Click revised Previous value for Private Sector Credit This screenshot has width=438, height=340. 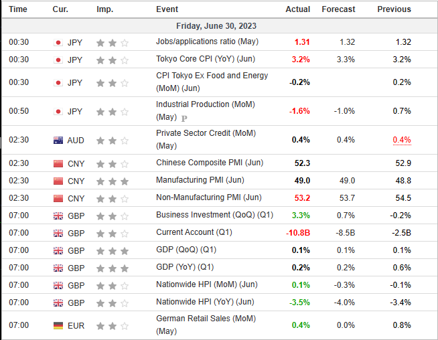coord(400,140)
